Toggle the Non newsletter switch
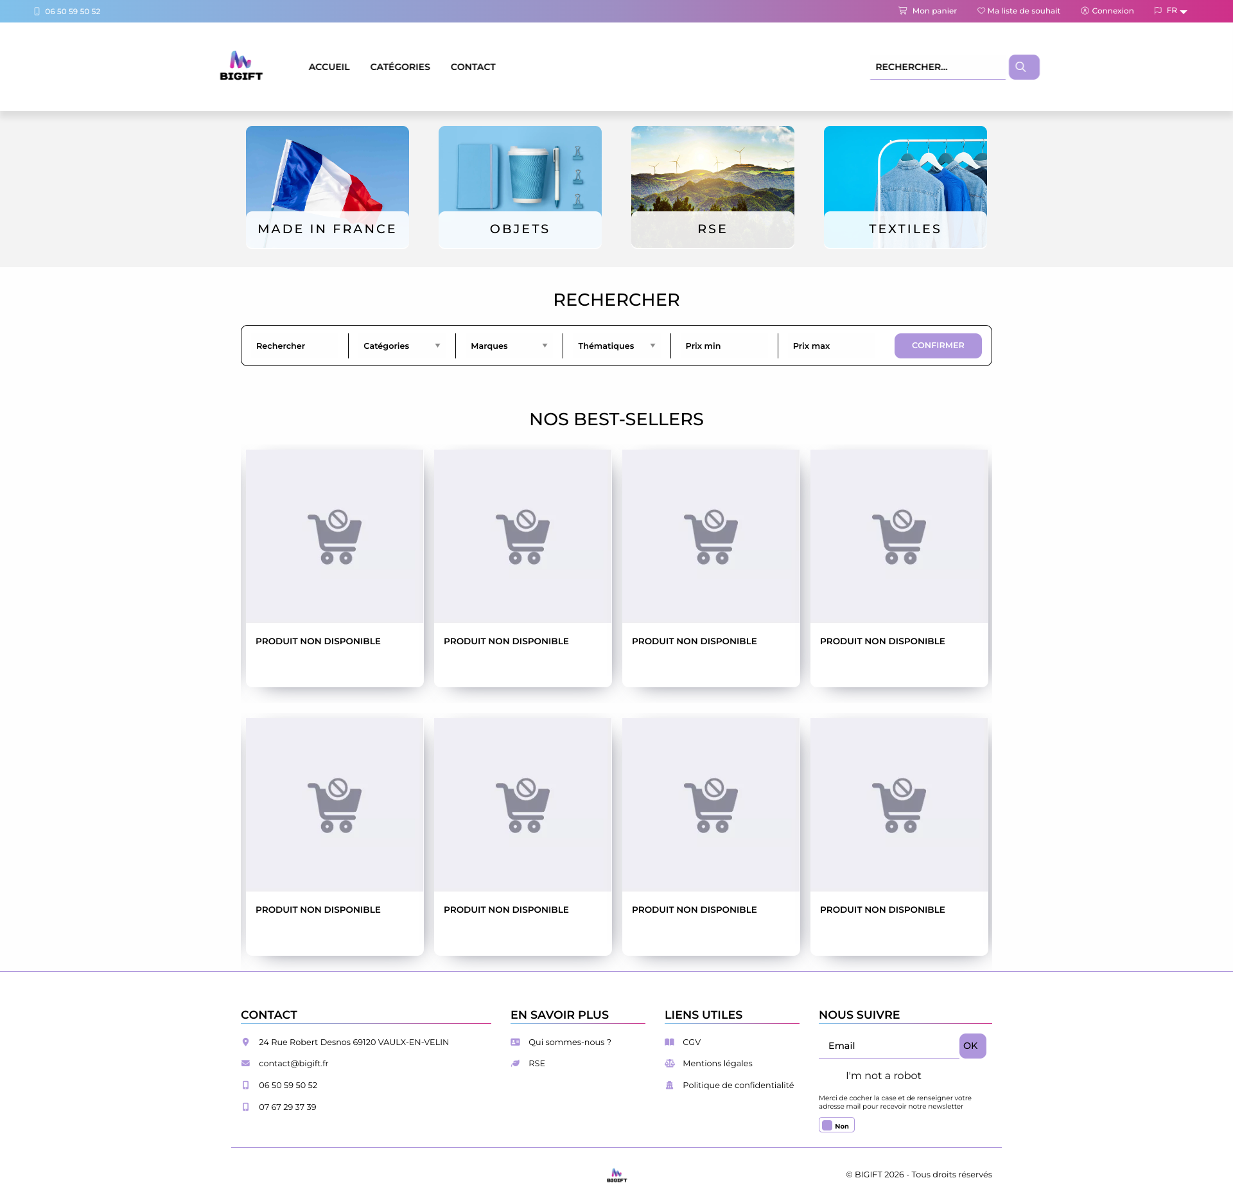1233x1196 pixels. [836, 1125]
